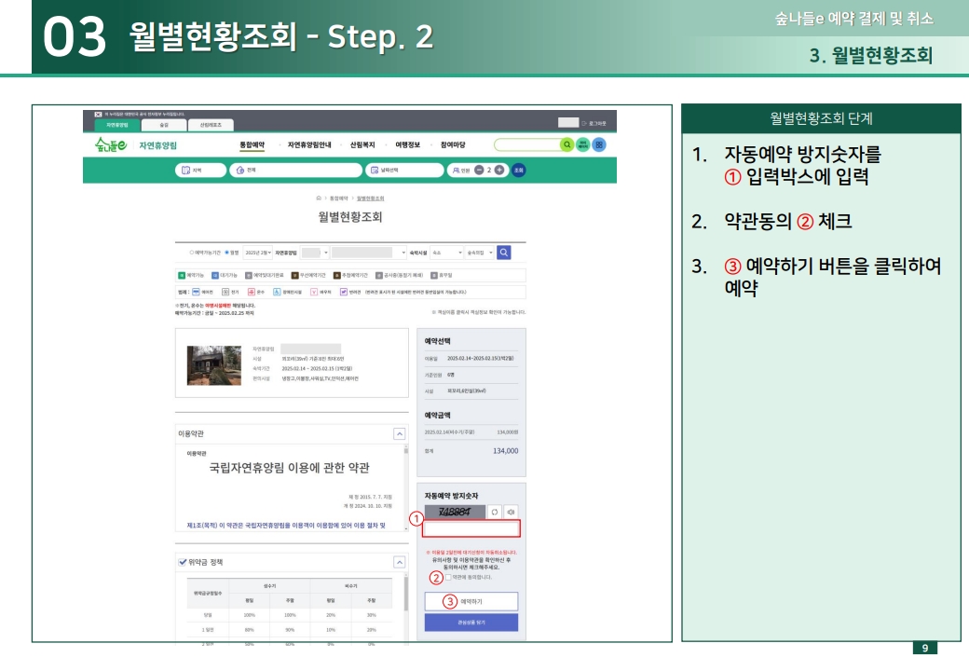Click the search magnifier icon
The width and height of the screenshot is (969, 671).
pos(566,144)
